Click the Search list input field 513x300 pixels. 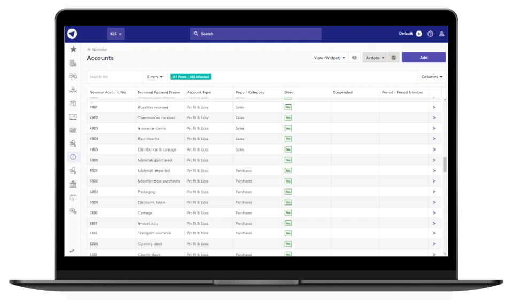coord(115,77)
